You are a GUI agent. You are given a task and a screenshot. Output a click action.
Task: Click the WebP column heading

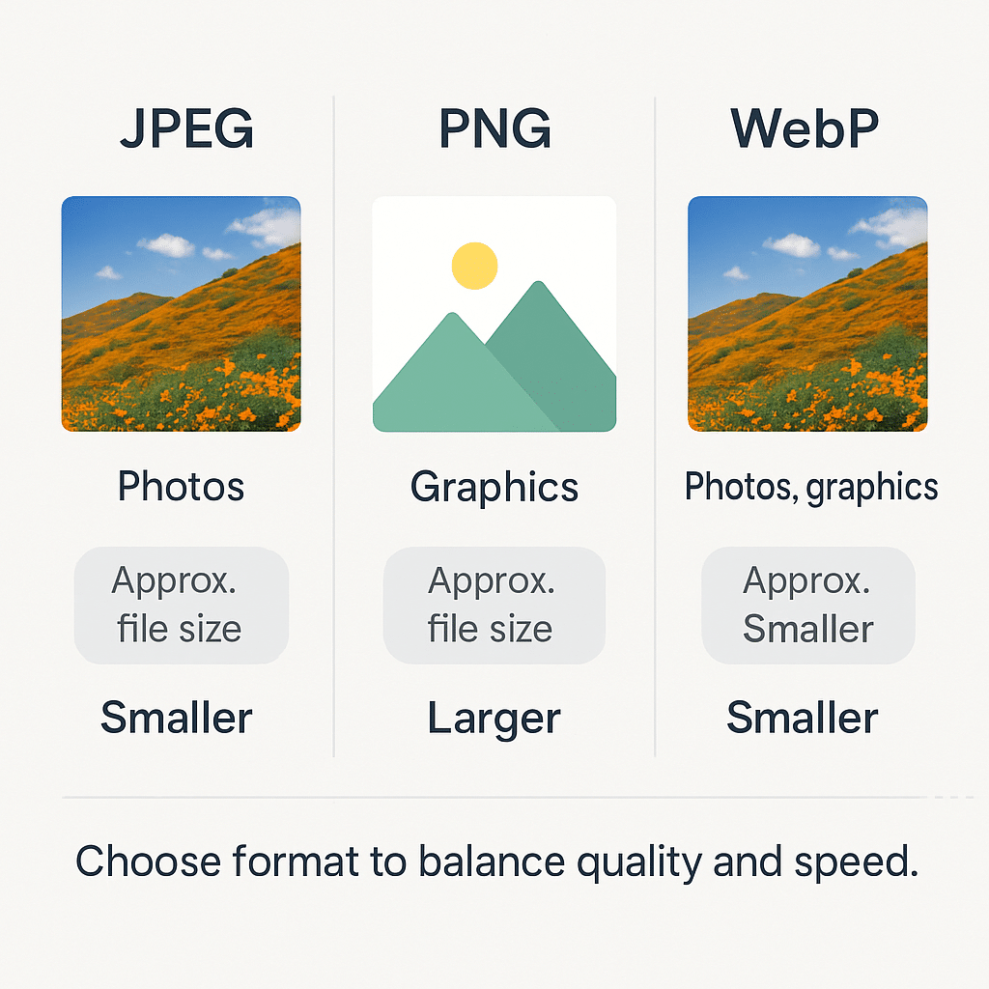pyautogui.click(x=805, y=128)
